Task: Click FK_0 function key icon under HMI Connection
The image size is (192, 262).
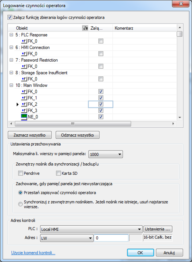Action: [x=24, y=54]
